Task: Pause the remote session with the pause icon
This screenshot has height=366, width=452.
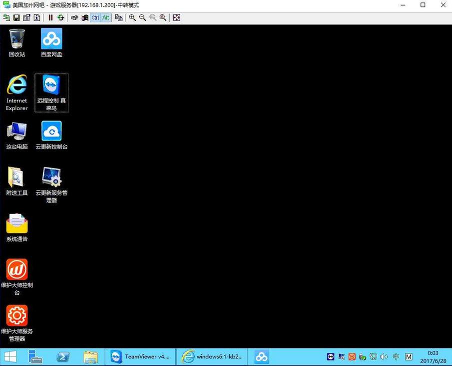Action: [50, 17]
